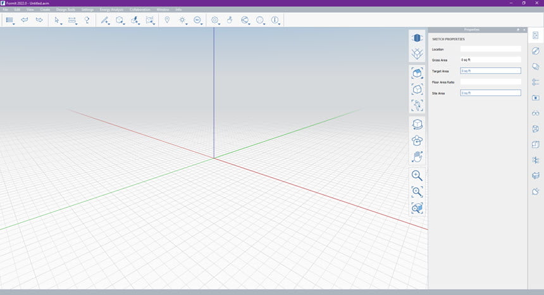Click the Gross Area value field
The height and width of the screenshot is (295, 544).
click(491, 60)
